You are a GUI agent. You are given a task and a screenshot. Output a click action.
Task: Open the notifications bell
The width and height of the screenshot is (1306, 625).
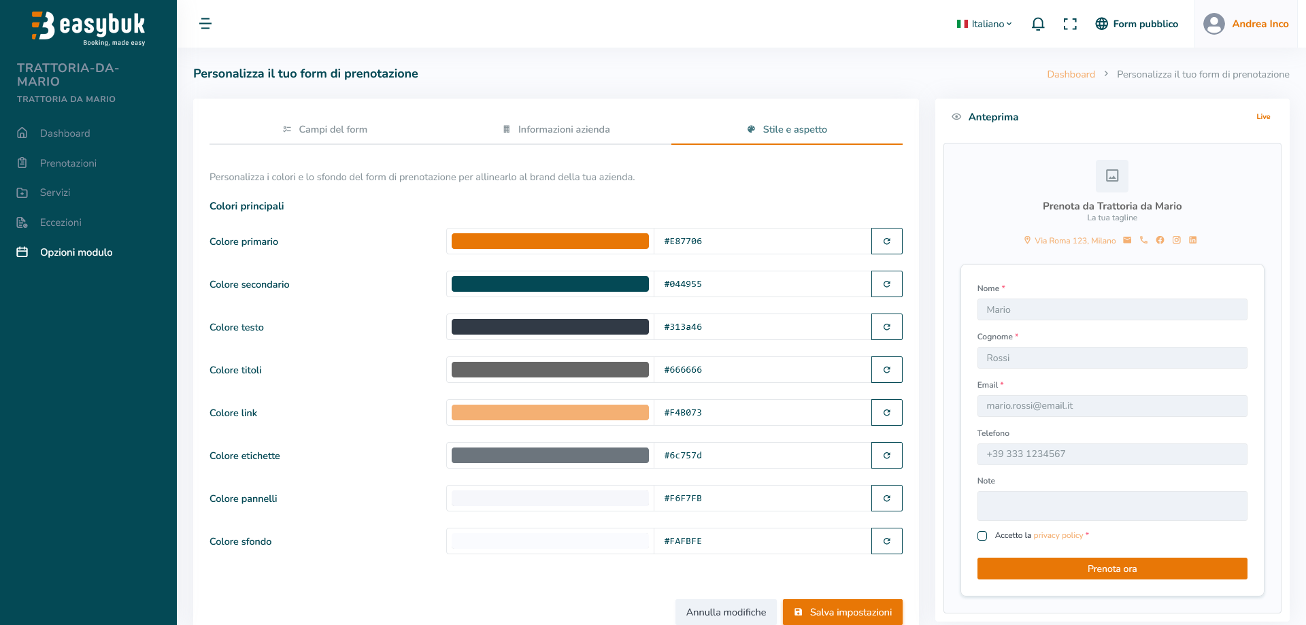click(1038, 24)
